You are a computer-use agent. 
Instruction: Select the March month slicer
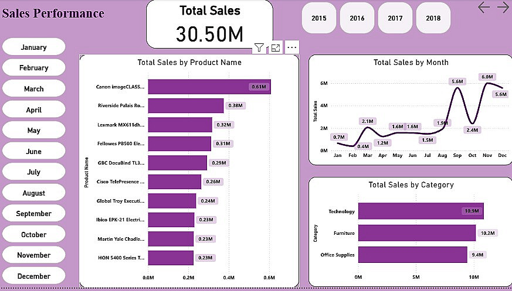[33, 89]
